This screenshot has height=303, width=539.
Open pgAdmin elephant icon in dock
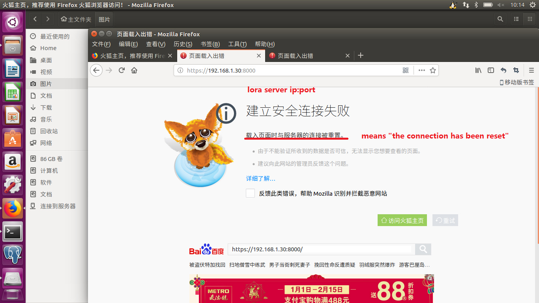coord(13,255)
